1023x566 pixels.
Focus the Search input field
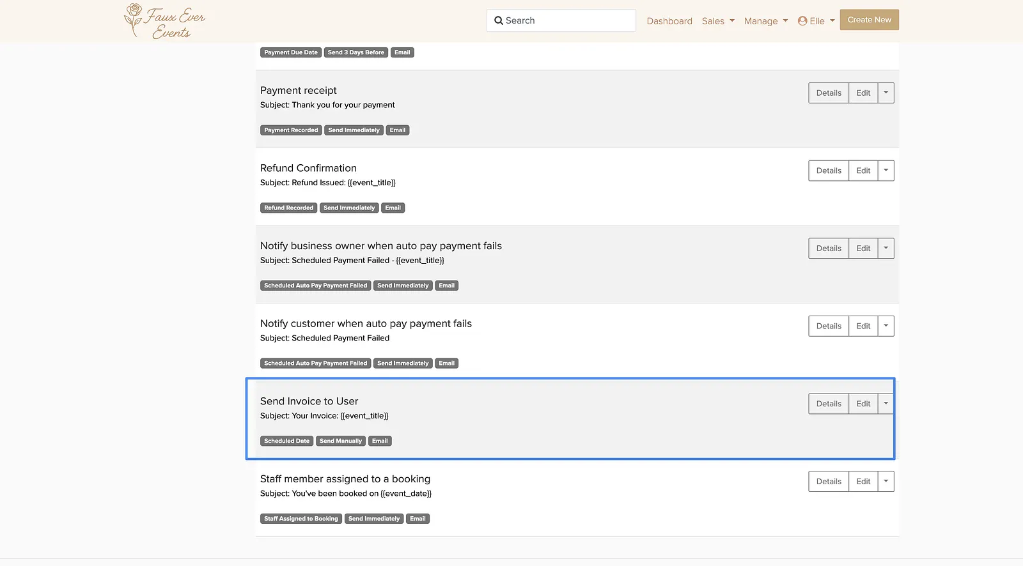point(561,20)
